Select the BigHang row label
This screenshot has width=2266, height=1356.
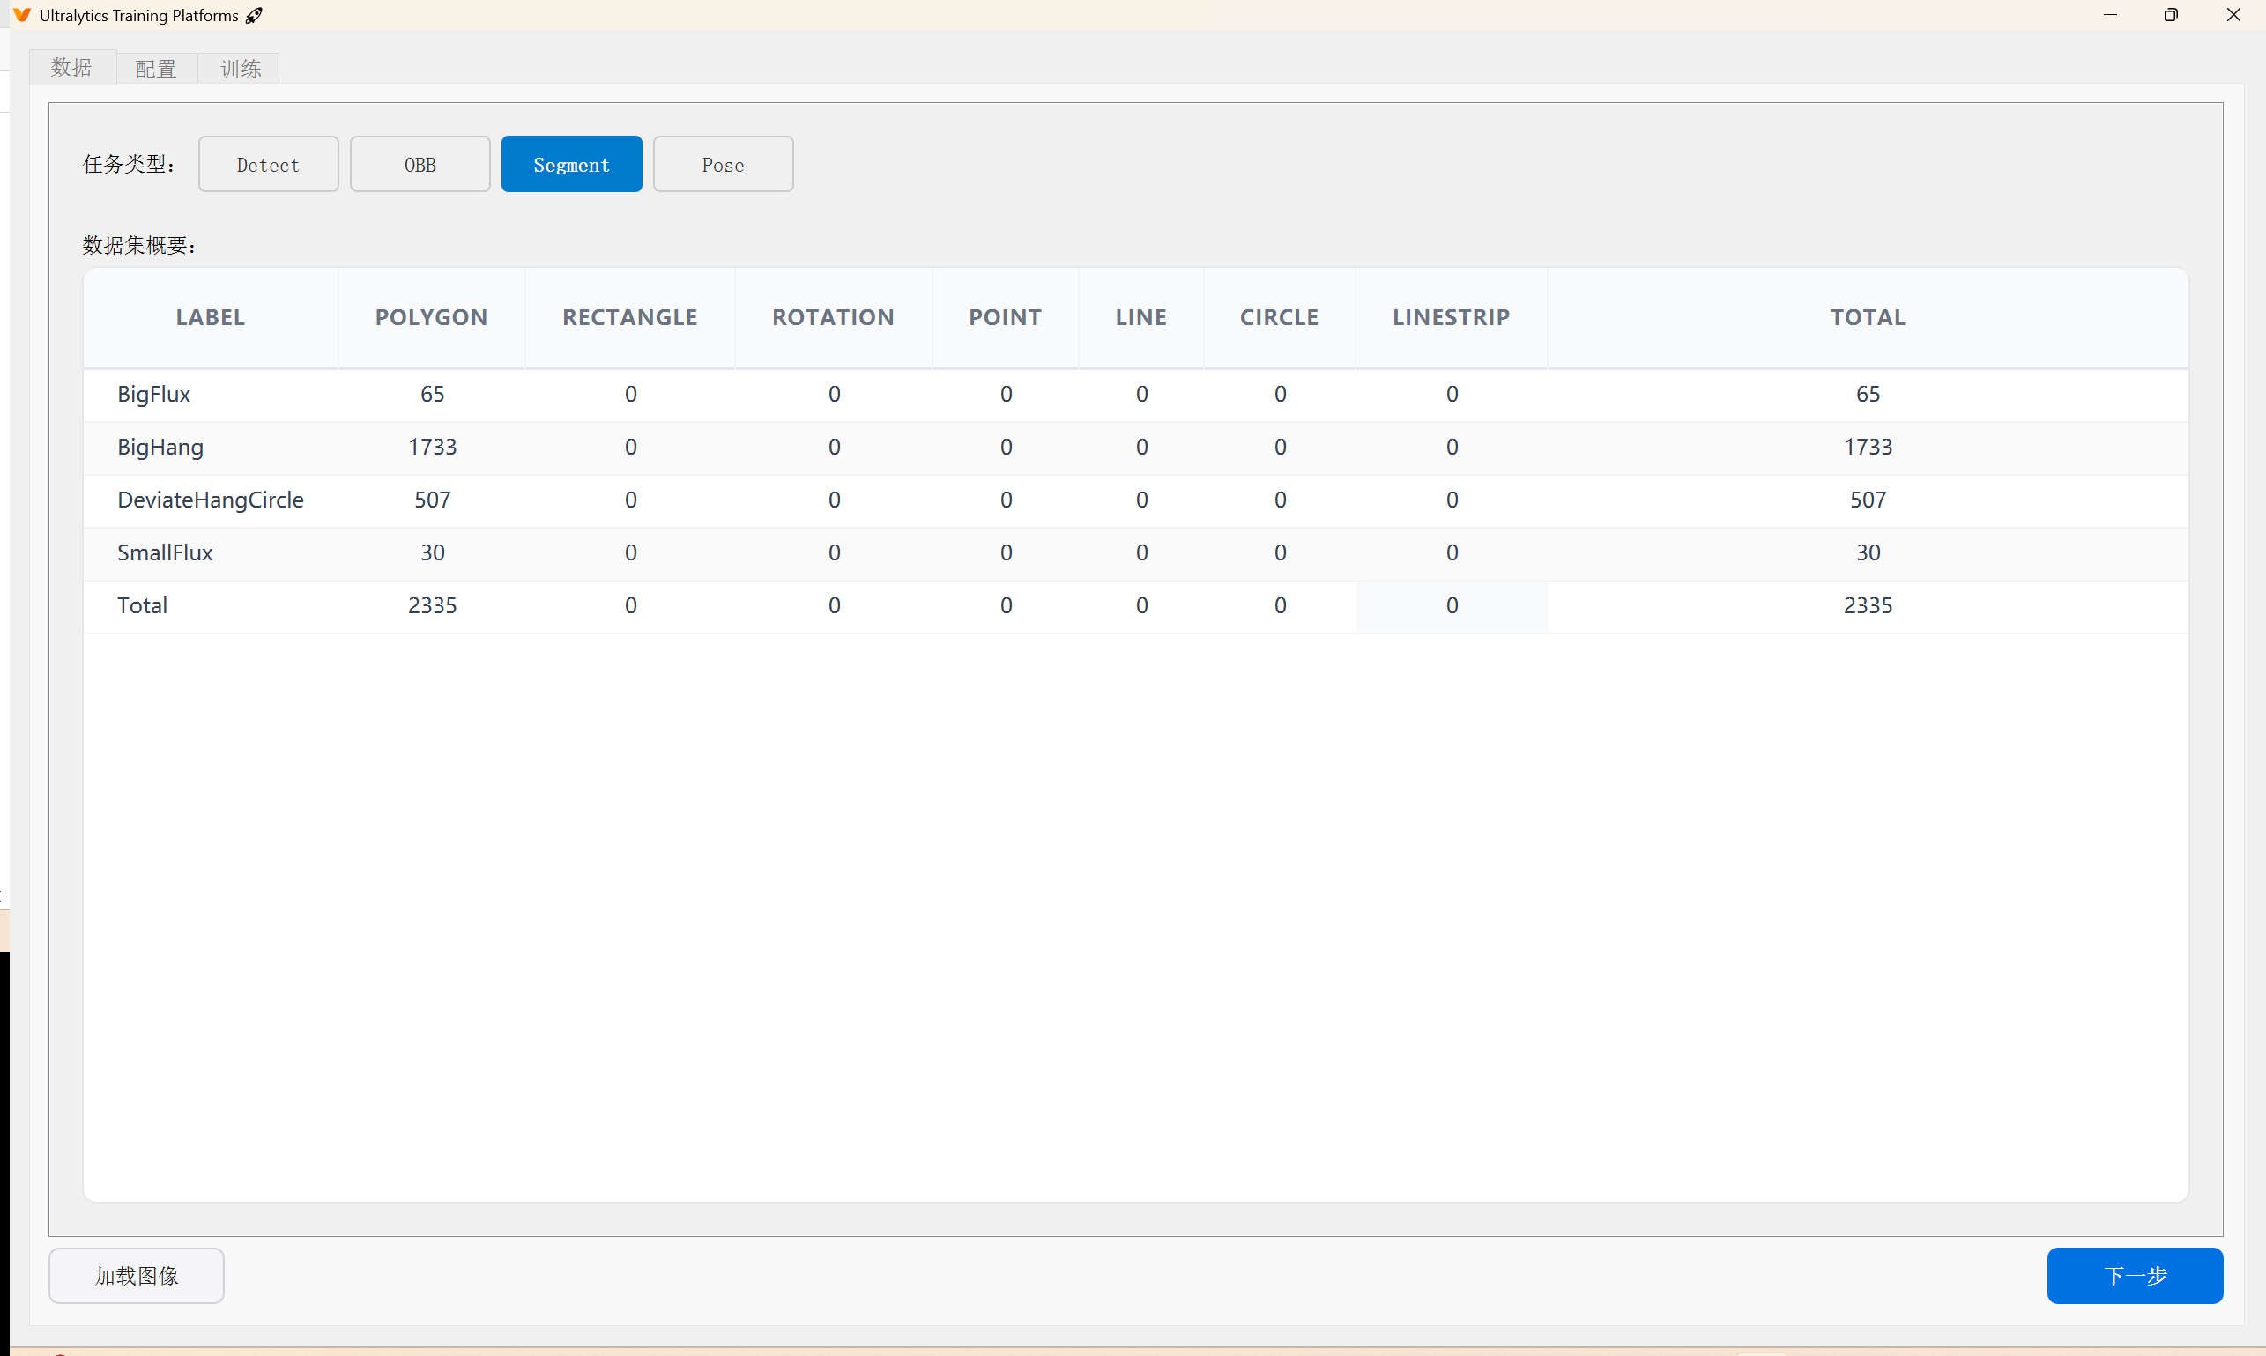pyautogui.click(x=160, y=447)
